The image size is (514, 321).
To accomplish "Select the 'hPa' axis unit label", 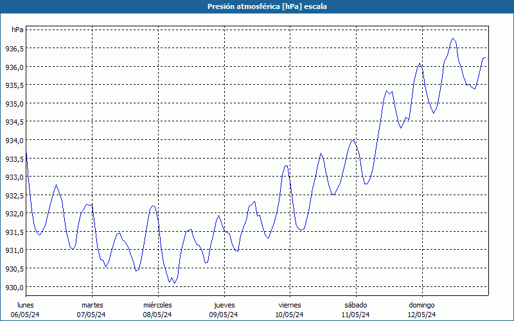I will click(x=17, y=30).
